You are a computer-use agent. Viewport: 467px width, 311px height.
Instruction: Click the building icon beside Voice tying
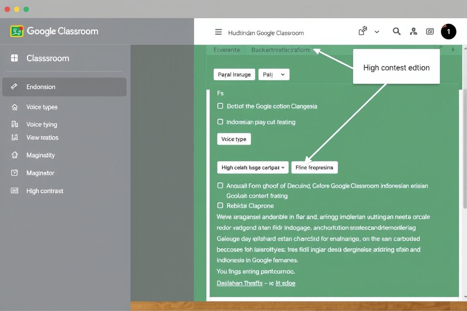(x=15, y=124)
